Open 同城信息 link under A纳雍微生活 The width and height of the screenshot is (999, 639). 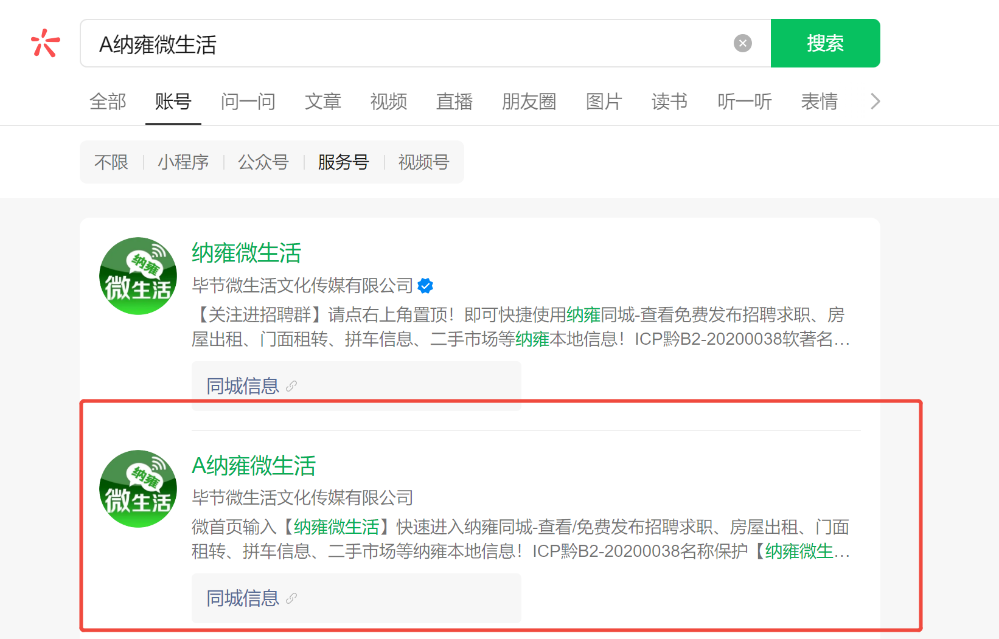[x=243, y=598]
